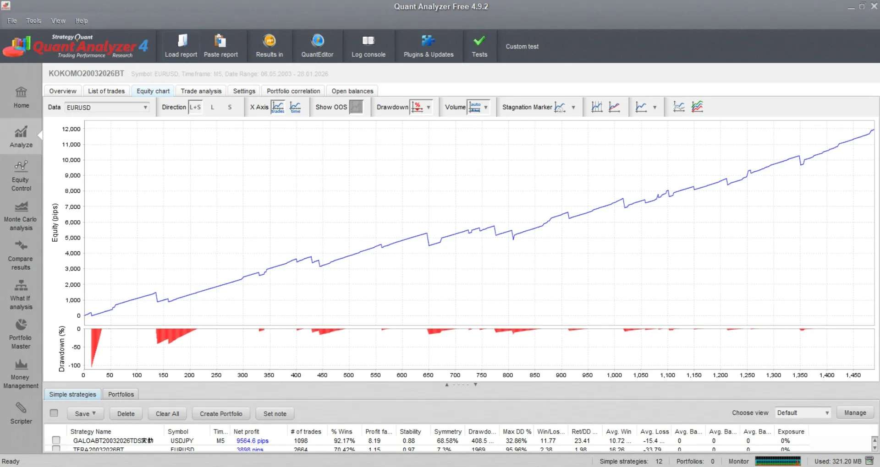
Task: Open the Help menu
Action: (x=82, y=21)
